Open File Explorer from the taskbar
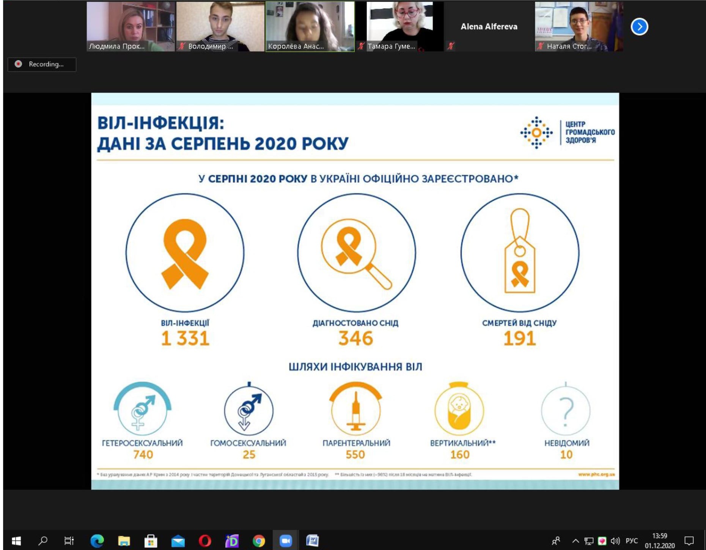The height and width of the screenshot is (550, 706). pyautogui.click(x=124, y=541)
